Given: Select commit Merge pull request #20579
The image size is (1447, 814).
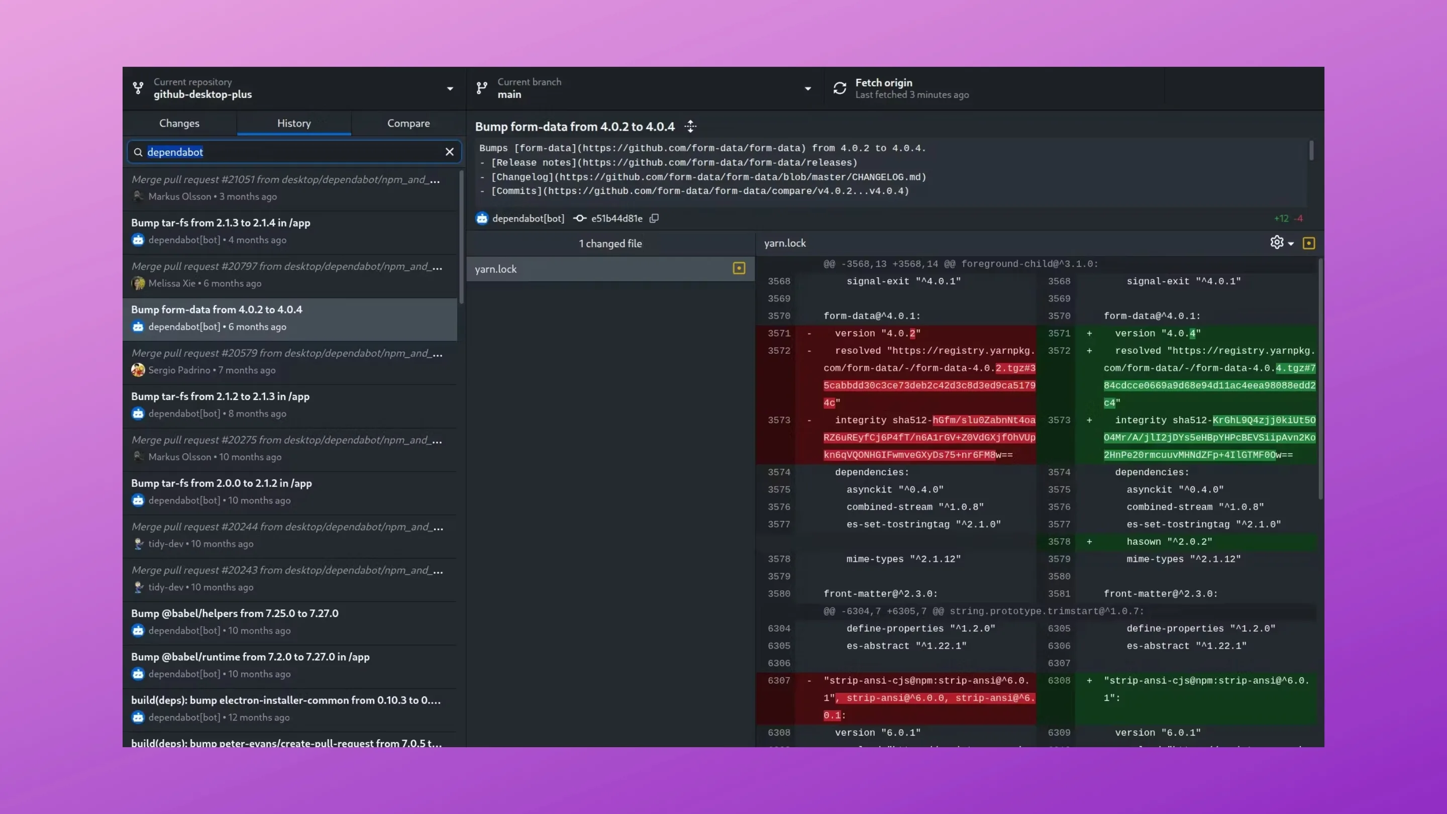Looking at the screenshot, I should tap(290, 362).
